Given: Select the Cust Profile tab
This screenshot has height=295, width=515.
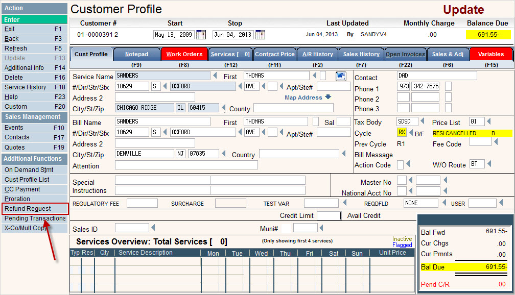Looking at the screenshot, I should pos(91,54).
